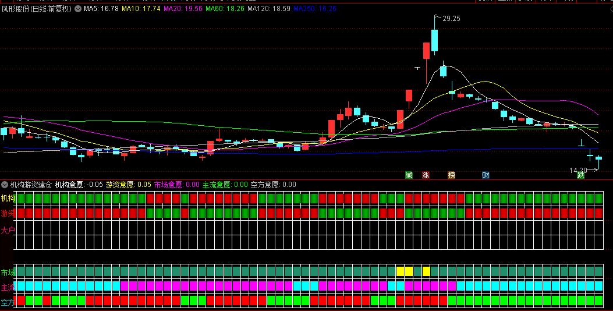Click the red 涨 event marker icon
Image resolution: width=613 pixels, height=311 pixels.
pos(426,175)
